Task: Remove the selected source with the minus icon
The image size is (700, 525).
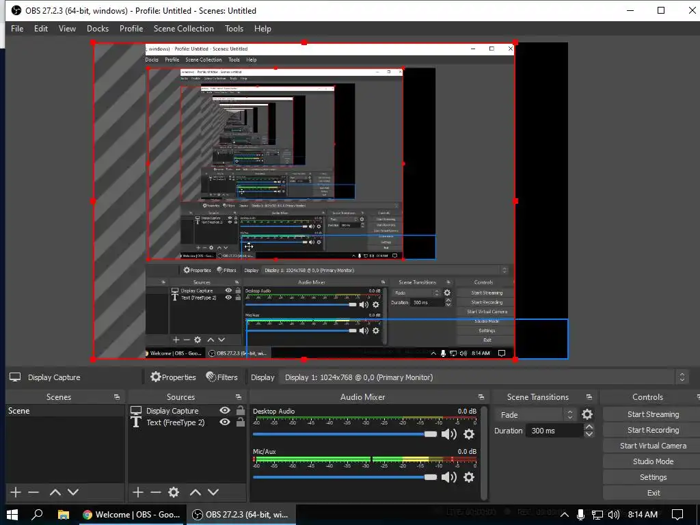Action: click(156, 492)
